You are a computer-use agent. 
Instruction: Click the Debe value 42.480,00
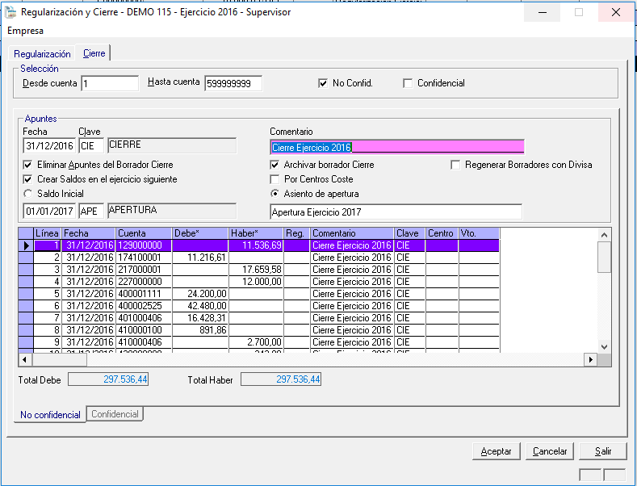click(200, 306)
